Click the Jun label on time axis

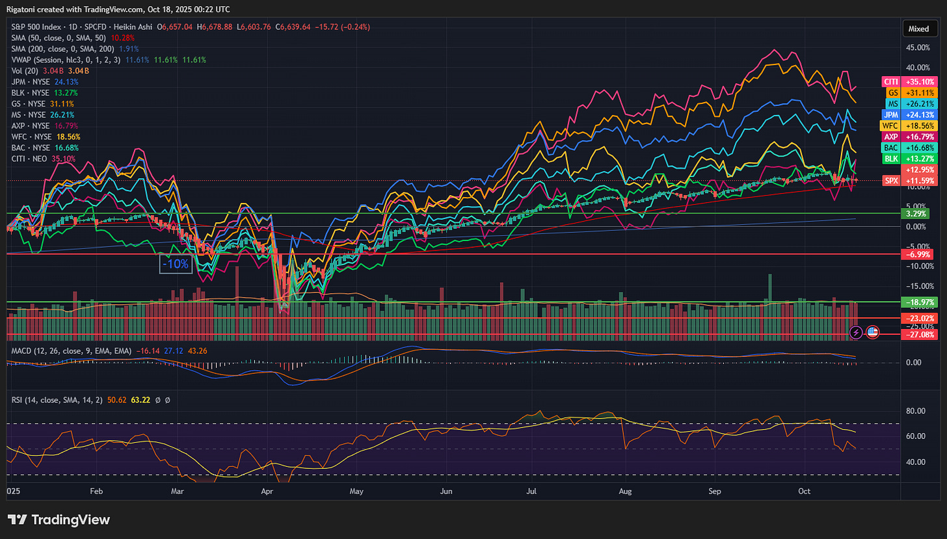click(446, 493)
